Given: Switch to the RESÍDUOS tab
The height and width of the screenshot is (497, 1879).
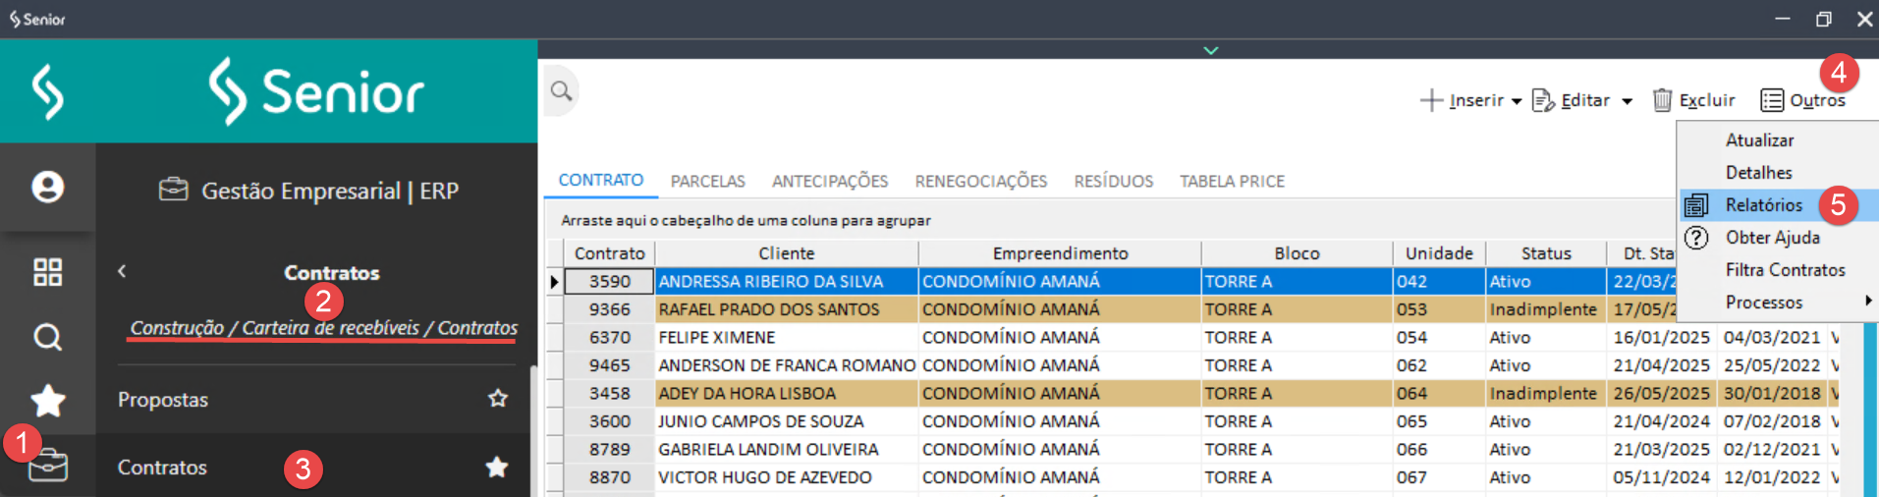Looking at the screenshot, I should tap(1114, 182).
